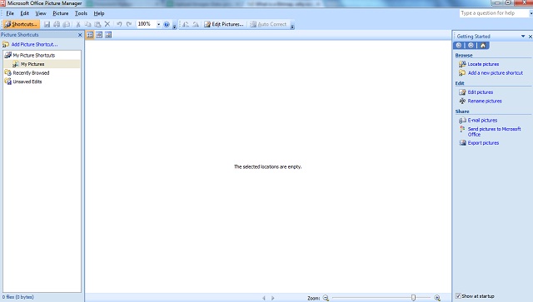Click the Cut scissors icon

tap(77, 24)
